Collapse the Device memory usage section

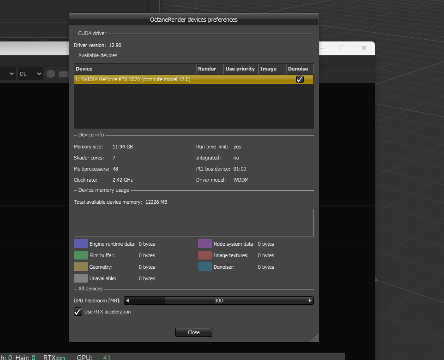point(75,190)
